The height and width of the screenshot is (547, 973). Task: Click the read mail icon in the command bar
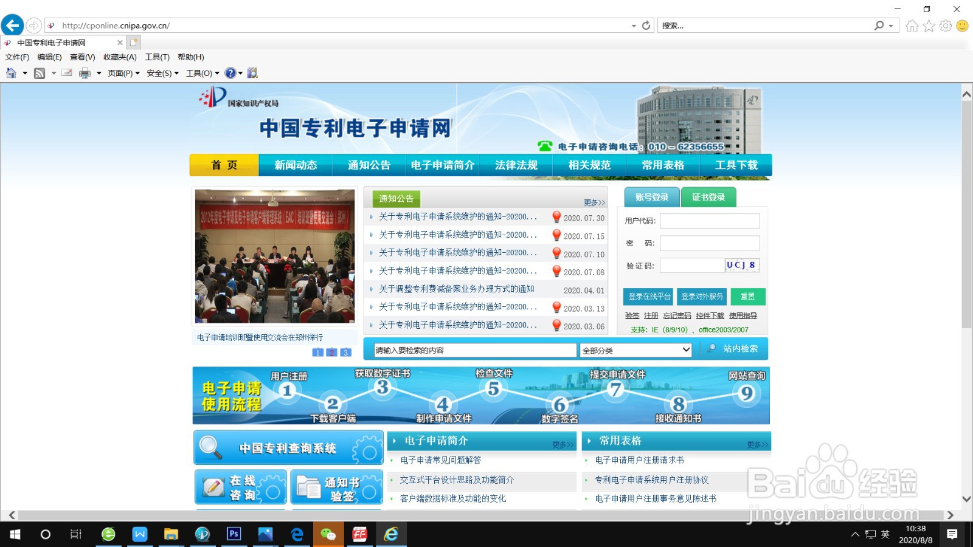(x=67, y=73)
